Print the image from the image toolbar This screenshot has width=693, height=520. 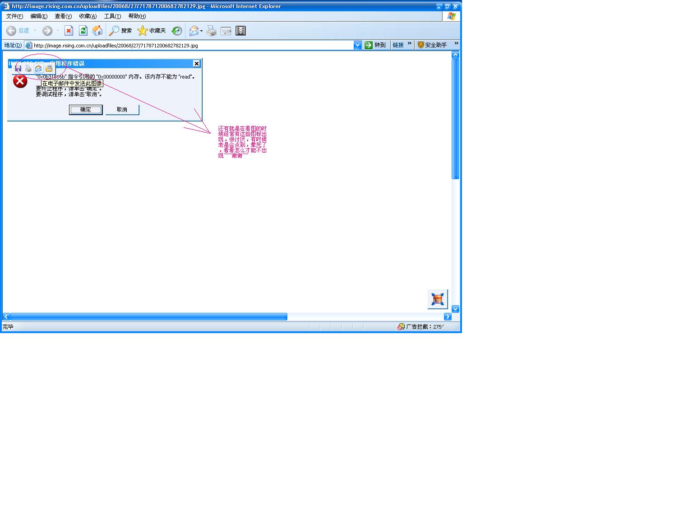click(28, 69)
